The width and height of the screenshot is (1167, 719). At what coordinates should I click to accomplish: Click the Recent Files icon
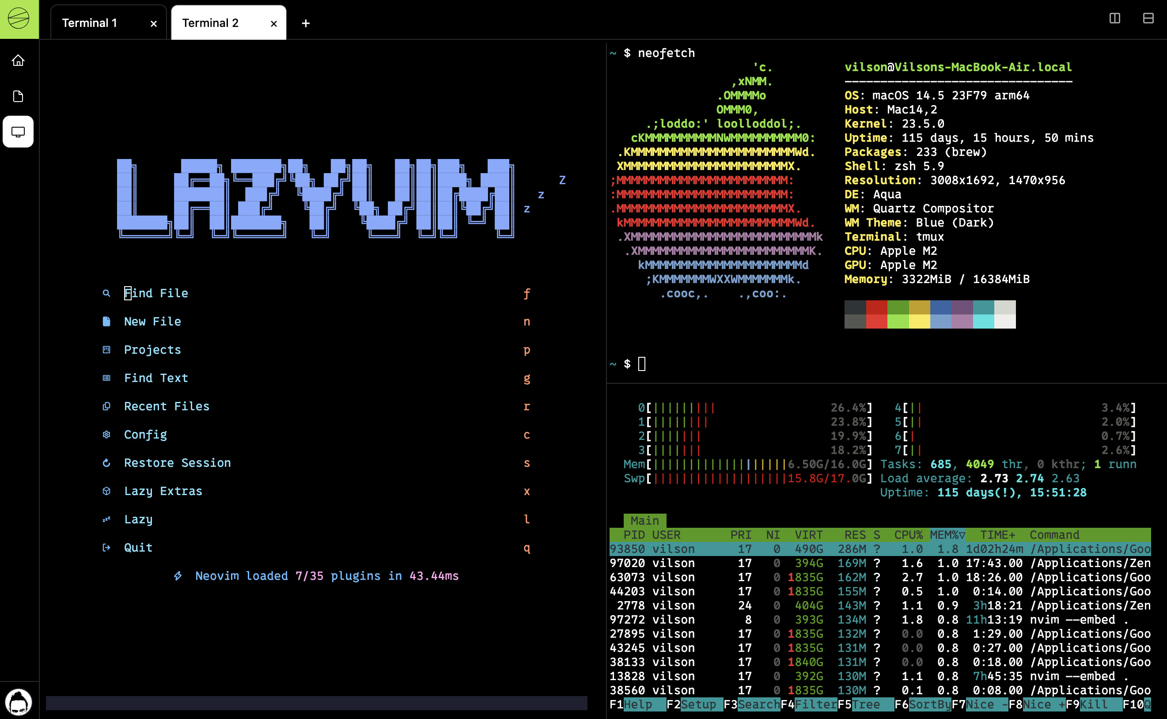coord(106,406)
